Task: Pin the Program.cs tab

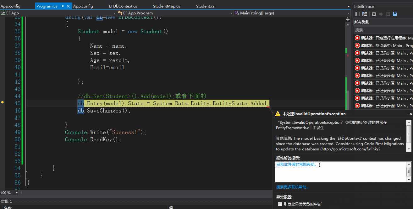Action: coord(62,6)
